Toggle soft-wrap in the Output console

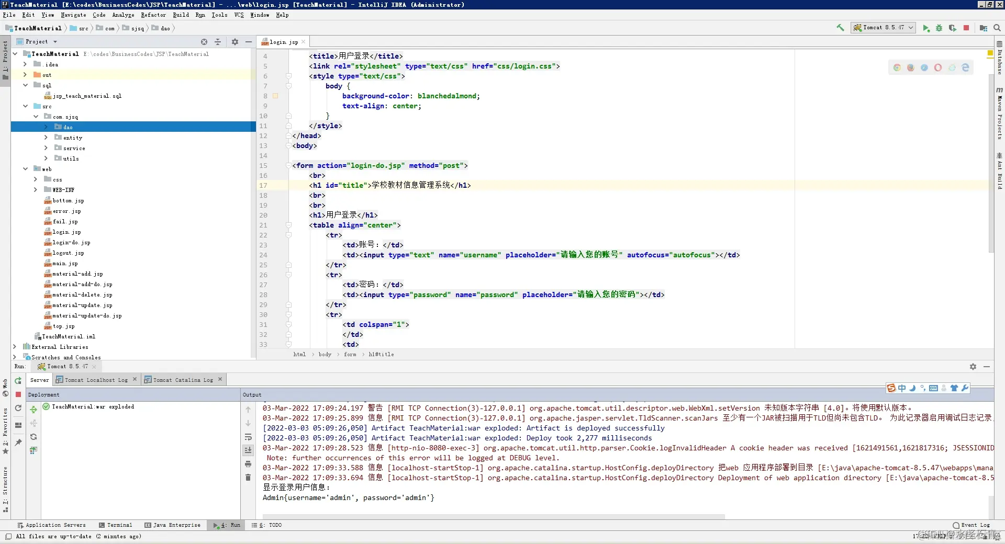248,437
